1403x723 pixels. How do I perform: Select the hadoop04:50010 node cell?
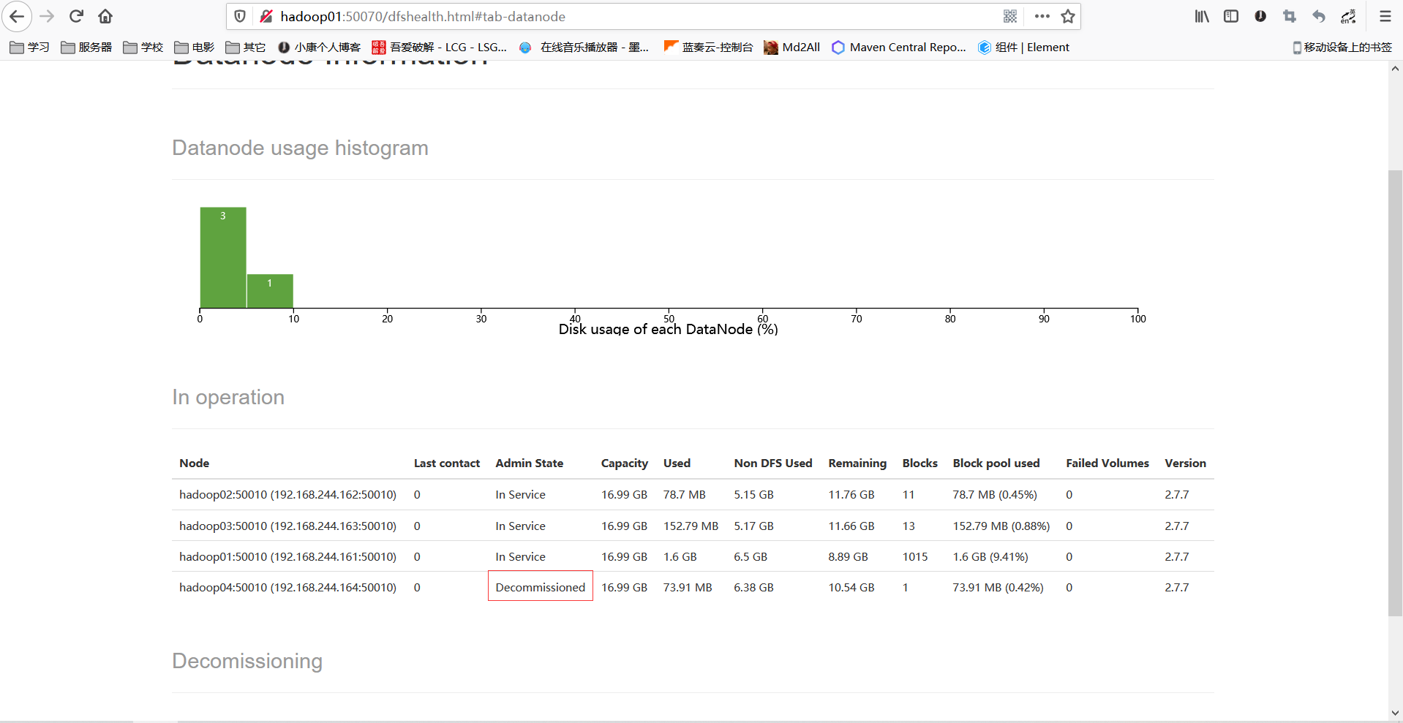pyautogui.click(x=288, y=588)
